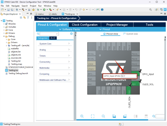Run the project with green play icon
Viewport: 167px width, 126px height.
click(x=44, y=10)
